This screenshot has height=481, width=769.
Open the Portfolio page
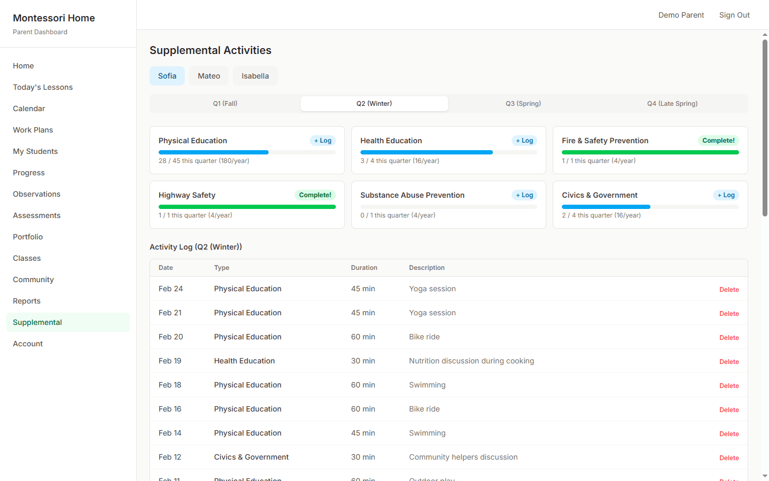(x=27, y=236)
